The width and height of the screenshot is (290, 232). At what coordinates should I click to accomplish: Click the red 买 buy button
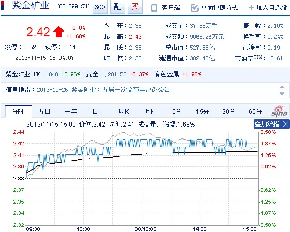(x=135, y=7)
